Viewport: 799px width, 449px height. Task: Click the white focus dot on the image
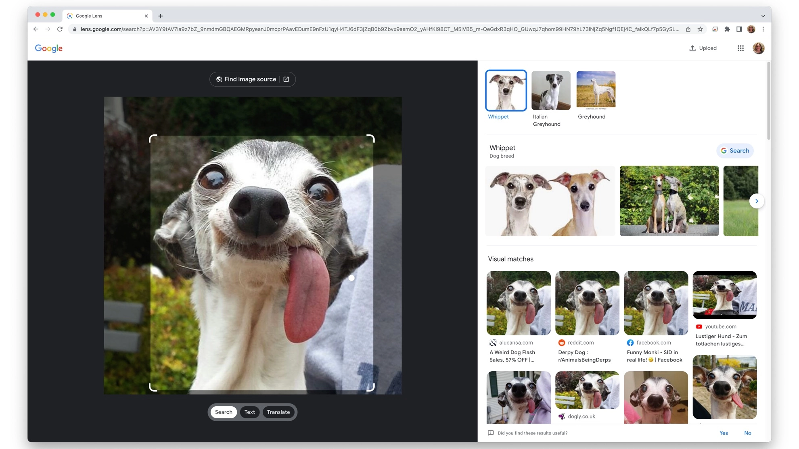[x=351, y=278]
